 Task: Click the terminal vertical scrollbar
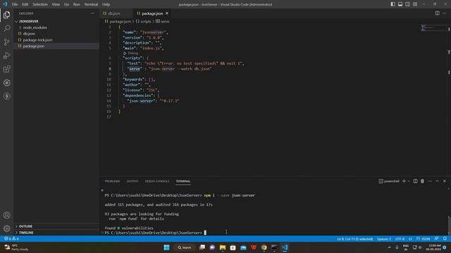pyautogui.click(x=449, y=225)
